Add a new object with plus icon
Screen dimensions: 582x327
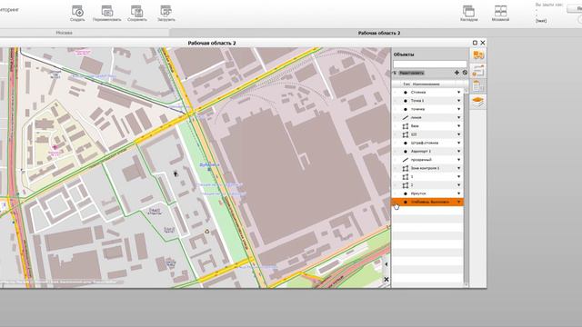click(x=457, y=73)
